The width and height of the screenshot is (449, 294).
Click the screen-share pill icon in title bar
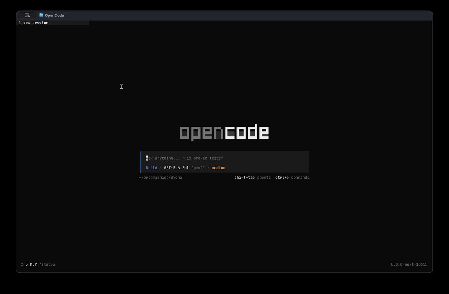pyautogui.click(x=27, y=15)
